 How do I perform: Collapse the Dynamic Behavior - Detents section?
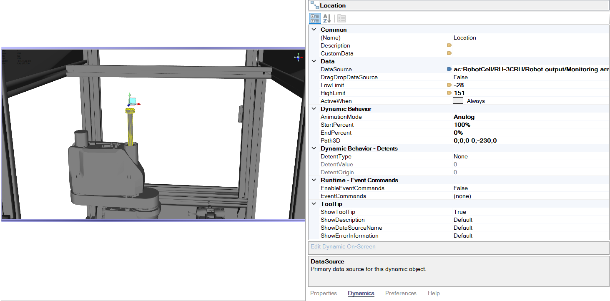click(x=314, y=148)
